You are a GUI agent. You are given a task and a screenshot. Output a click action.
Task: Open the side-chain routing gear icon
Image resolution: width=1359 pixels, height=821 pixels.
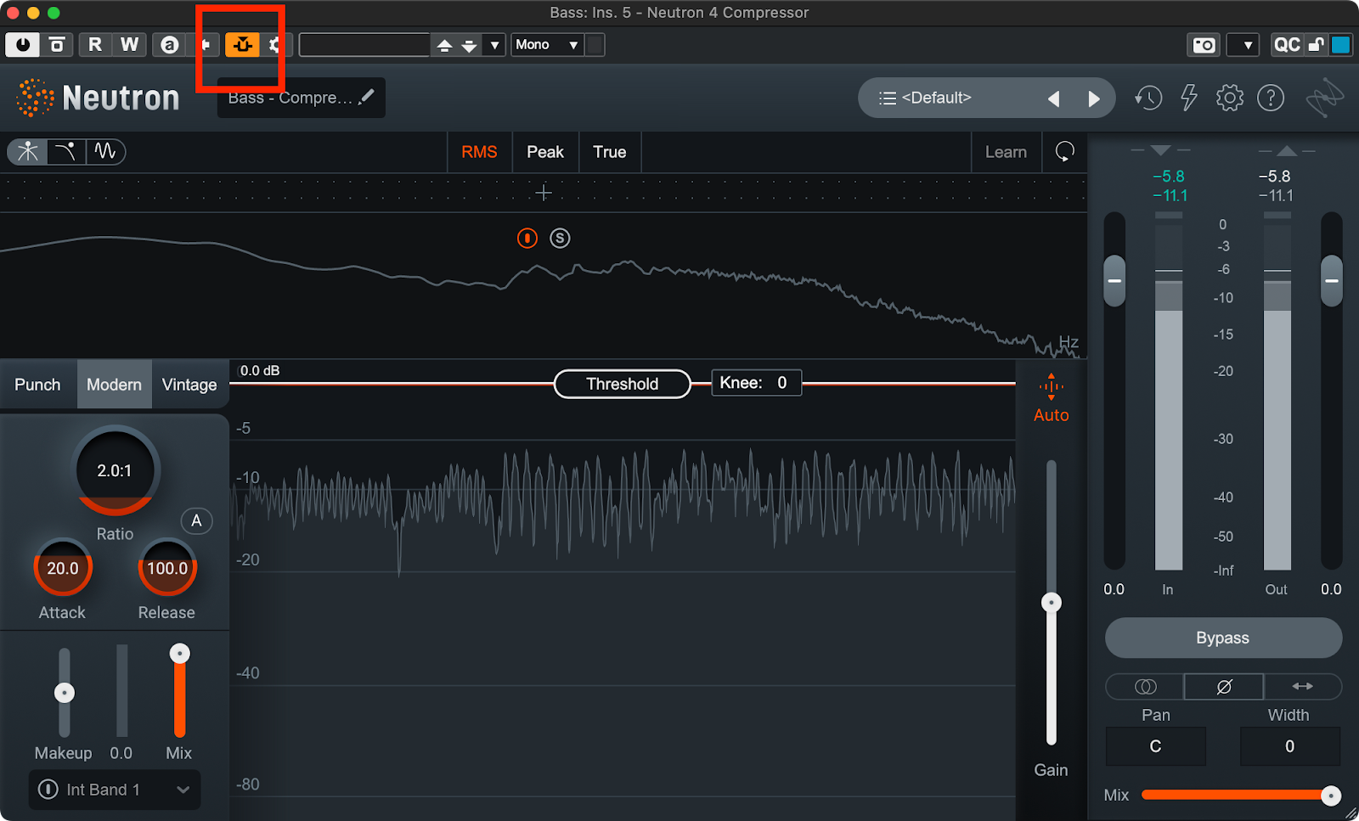pos(276,44)
